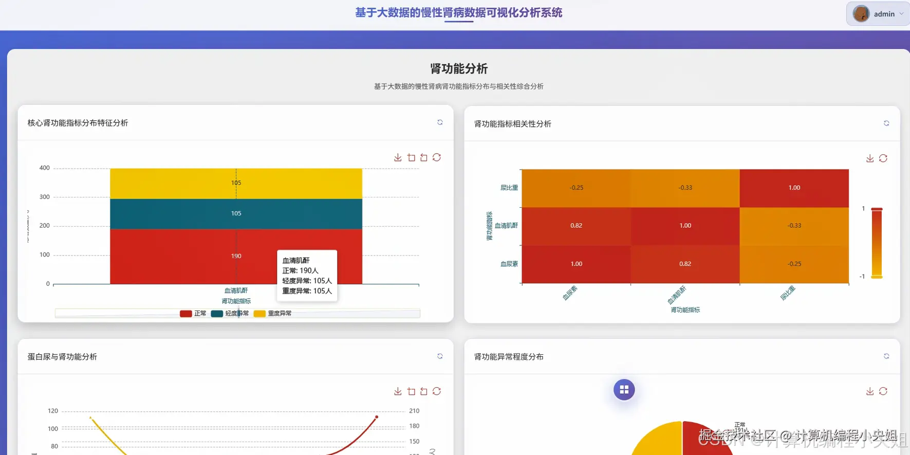Screen dimensions: 910x455
Task: Click the 尿比重 y-axis label on heatmap
Action: tap(509, 188)
